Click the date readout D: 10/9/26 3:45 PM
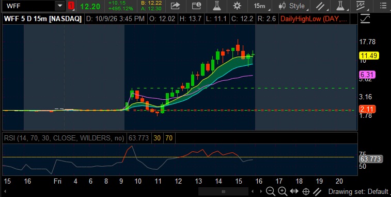The height and width of the screenshot is (197, 391). click(116, 19)
